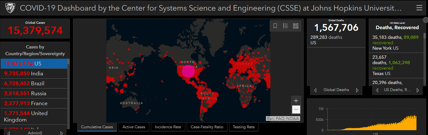Click the Esri, FAO, NOAA attribution
The image size is (428, 135).
point(283,119)
